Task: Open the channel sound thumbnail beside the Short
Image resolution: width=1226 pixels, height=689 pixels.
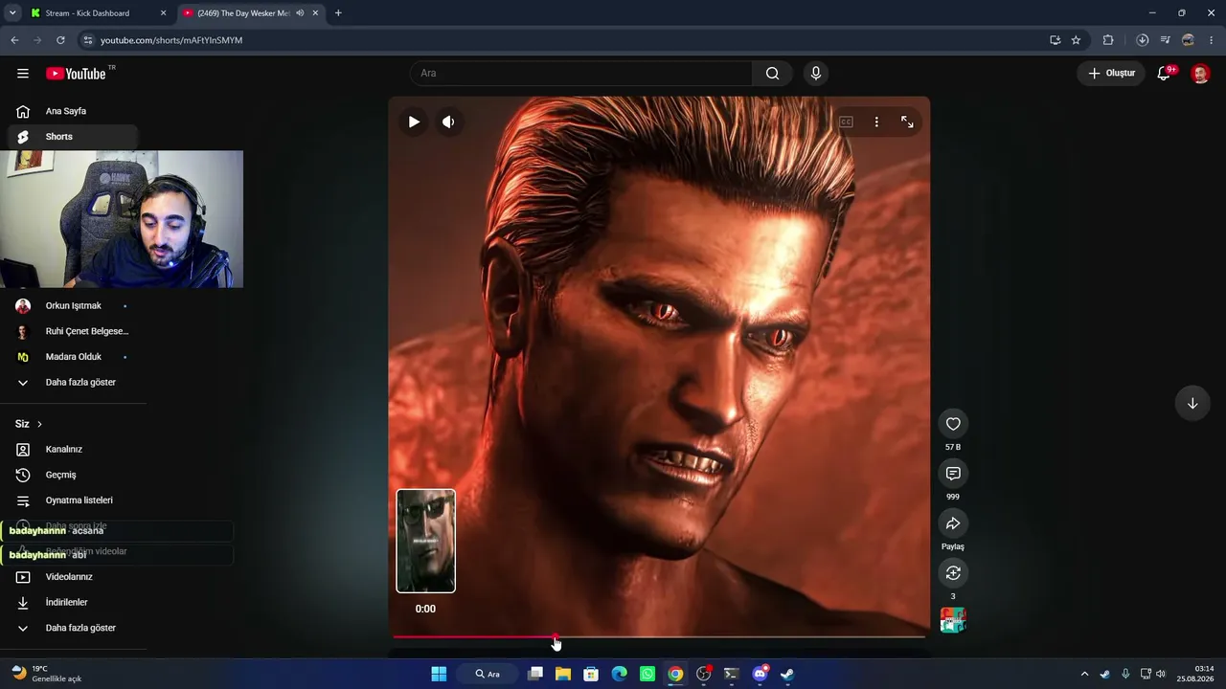Action: pos(953,620)
